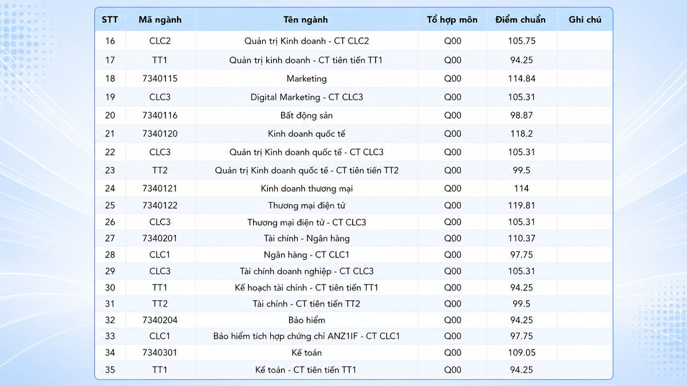This screenshot has width=687, height=386.
Task: Select the Thương mại điện tử cell of row 25
Action: coord(307,205)
